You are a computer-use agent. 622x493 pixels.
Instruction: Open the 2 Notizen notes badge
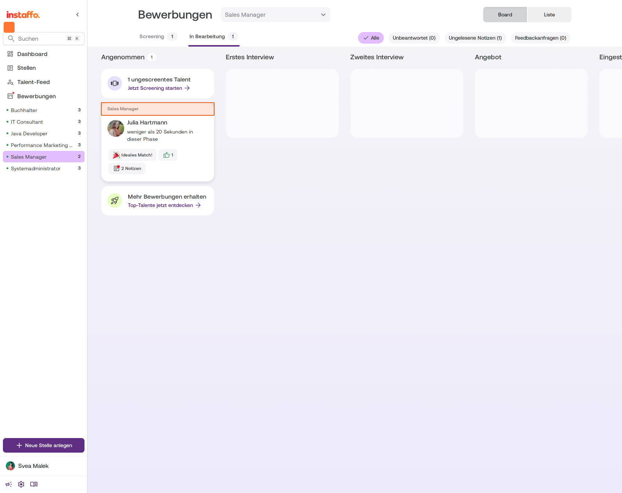tap(127, 168)
